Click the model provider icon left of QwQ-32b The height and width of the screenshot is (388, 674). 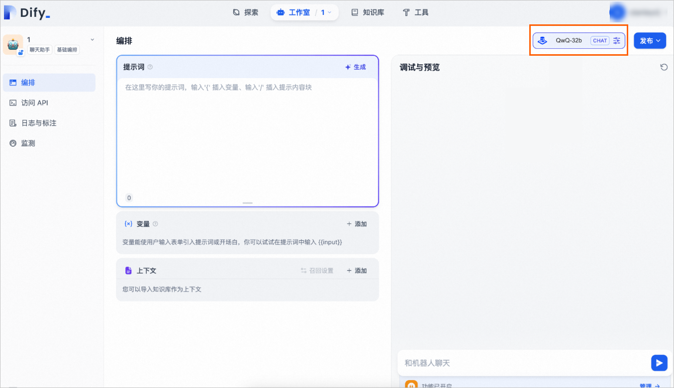(542, 40)
